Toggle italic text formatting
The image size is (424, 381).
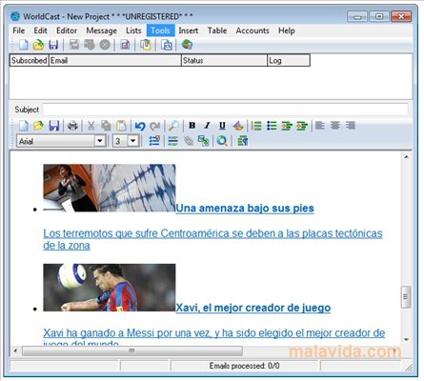(207, 126)
